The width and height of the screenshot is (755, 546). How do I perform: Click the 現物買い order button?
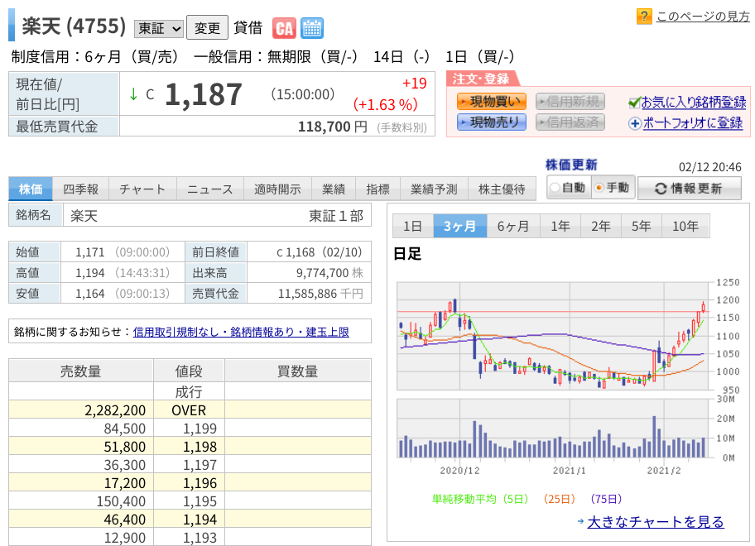(491, 102)
